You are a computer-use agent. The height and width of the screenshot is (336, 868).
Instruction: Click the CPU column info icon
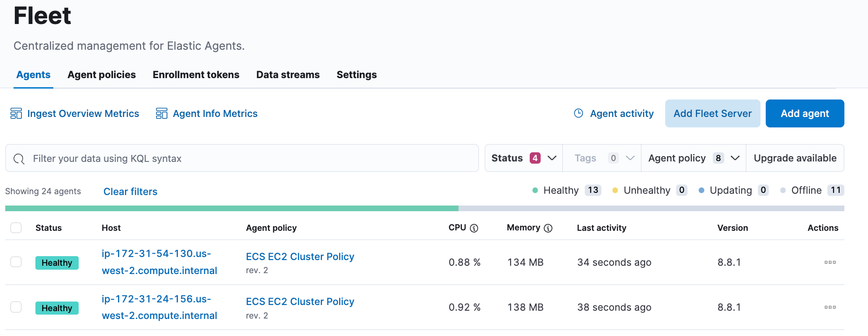474,228
